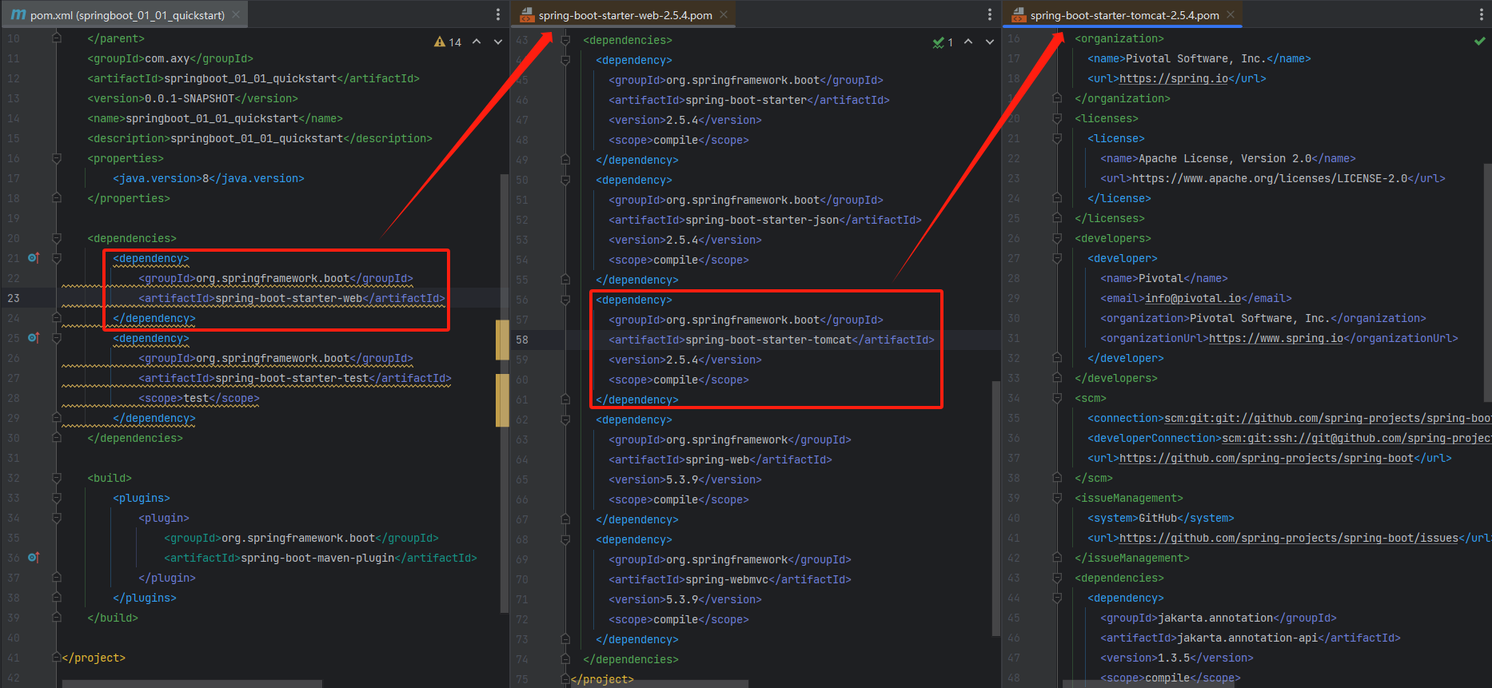Fold the spring-boot-starter-test dependency at line 25
Image resolution: width=1492 pixels, height=688 pixels.
coord(57,338)
